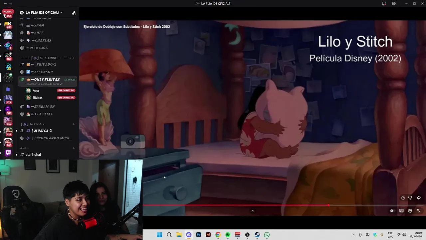Click the video title Ejercicio de Doblaje
Image resolution: width=426 pixels, height=240 pixels.
coord(126,27)
